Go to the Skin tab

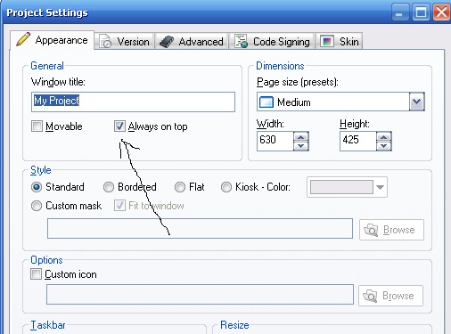pyautogui.click(x=340, y=41)
